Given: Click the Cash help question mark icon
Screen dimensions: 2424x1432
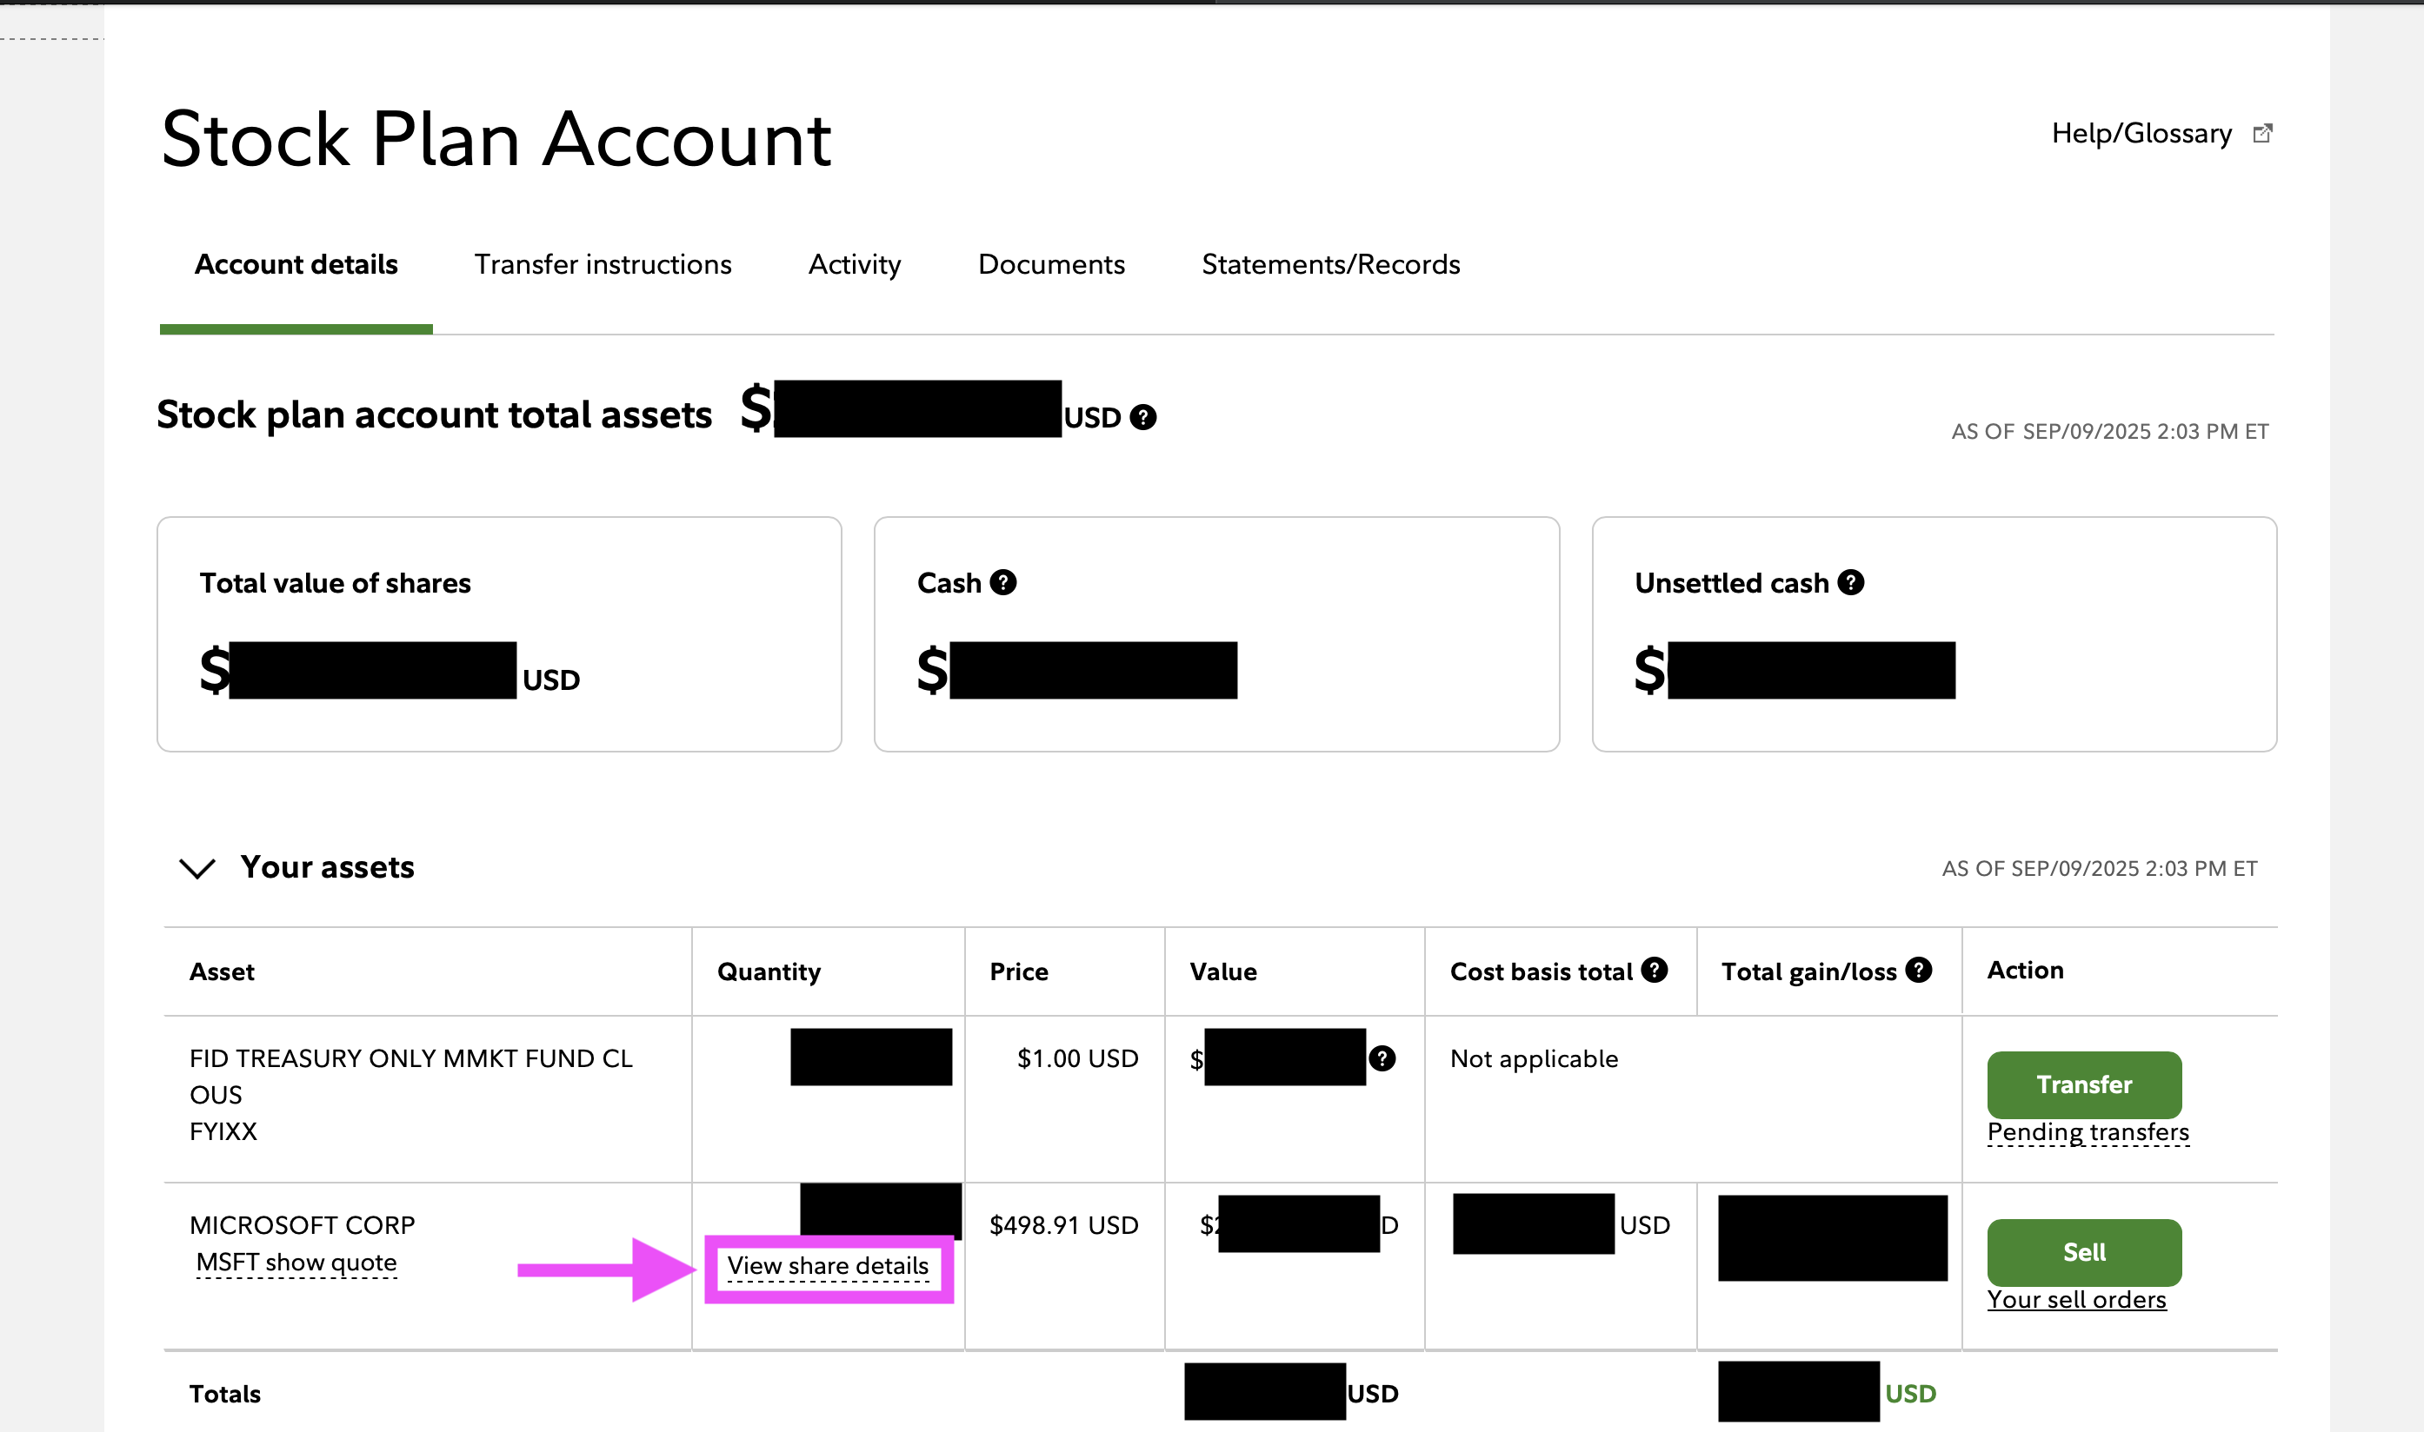Looking at the screenshot, I should [1003, 583].
